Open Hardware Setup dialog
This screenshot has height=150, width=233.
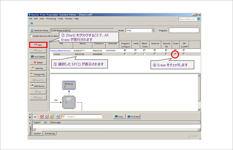coord(40,30)
